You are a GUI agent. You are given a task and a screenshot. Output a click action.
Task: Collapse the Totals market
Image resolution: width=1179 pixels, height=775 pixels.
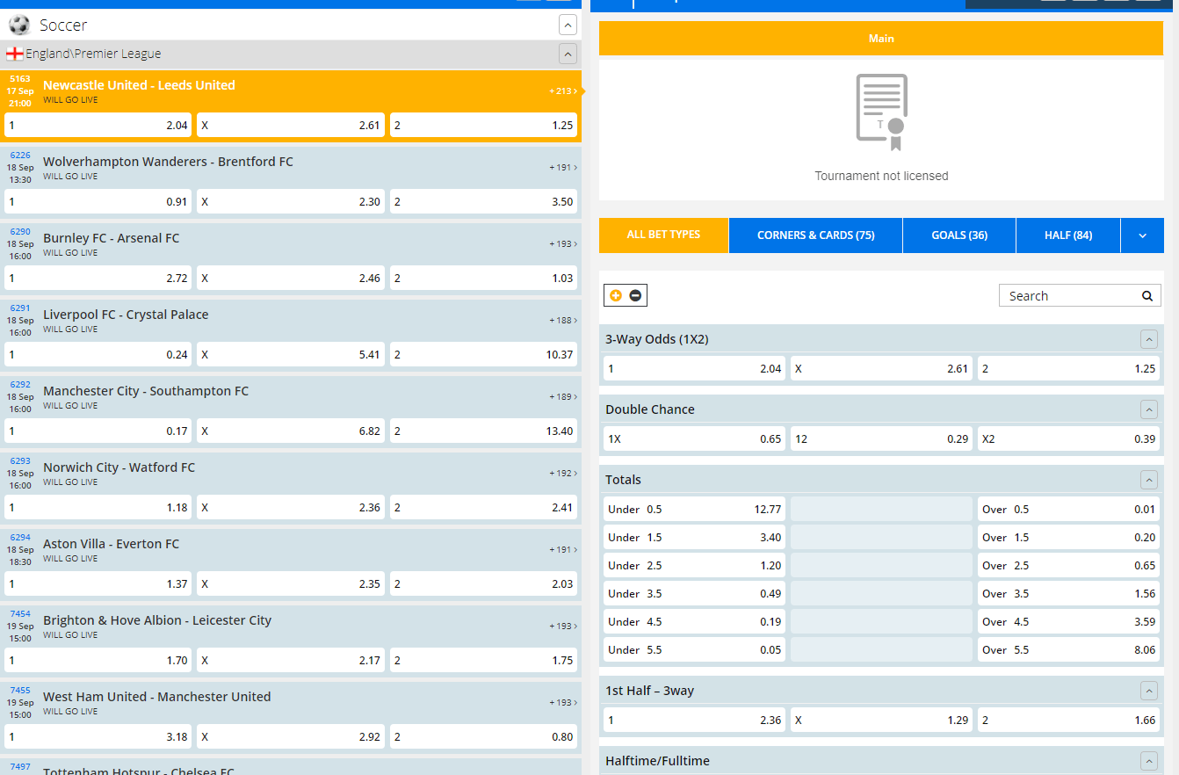1148,480
